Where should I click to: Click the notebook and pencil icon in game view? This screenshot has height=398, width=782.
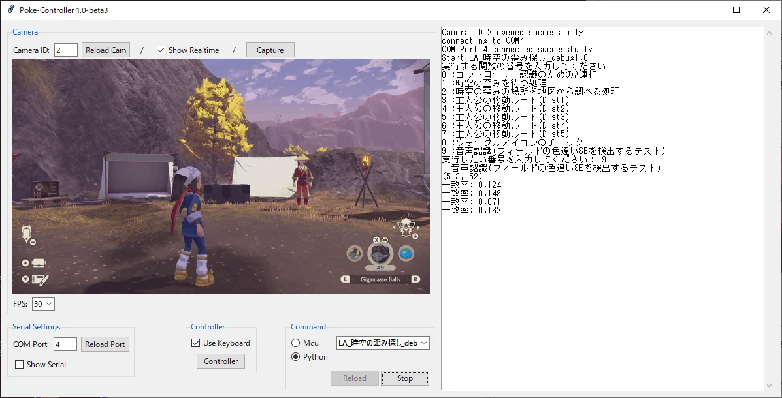40,279
